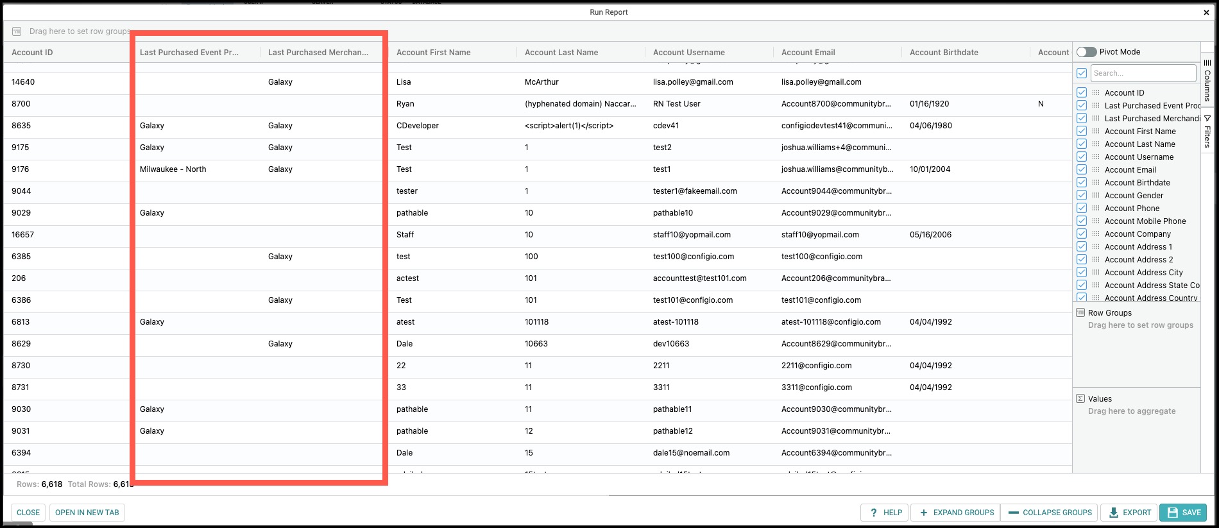The height and width of the screenshot is (528, 1219).
Task: Click the username cell 'atest-101118'
Action: (x=676, y=322)
